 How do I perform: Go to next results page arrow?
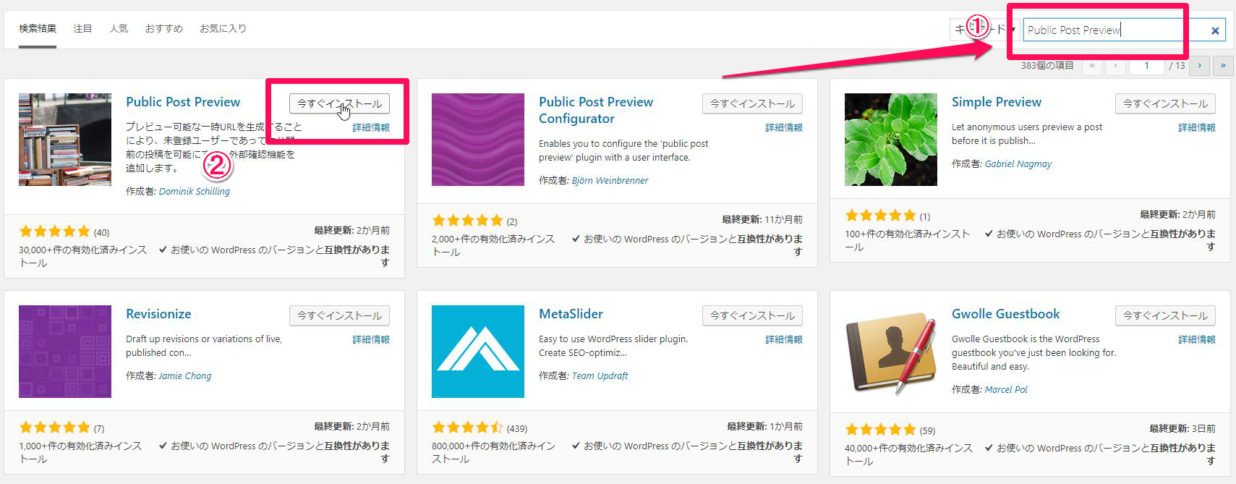point(1200,65)
